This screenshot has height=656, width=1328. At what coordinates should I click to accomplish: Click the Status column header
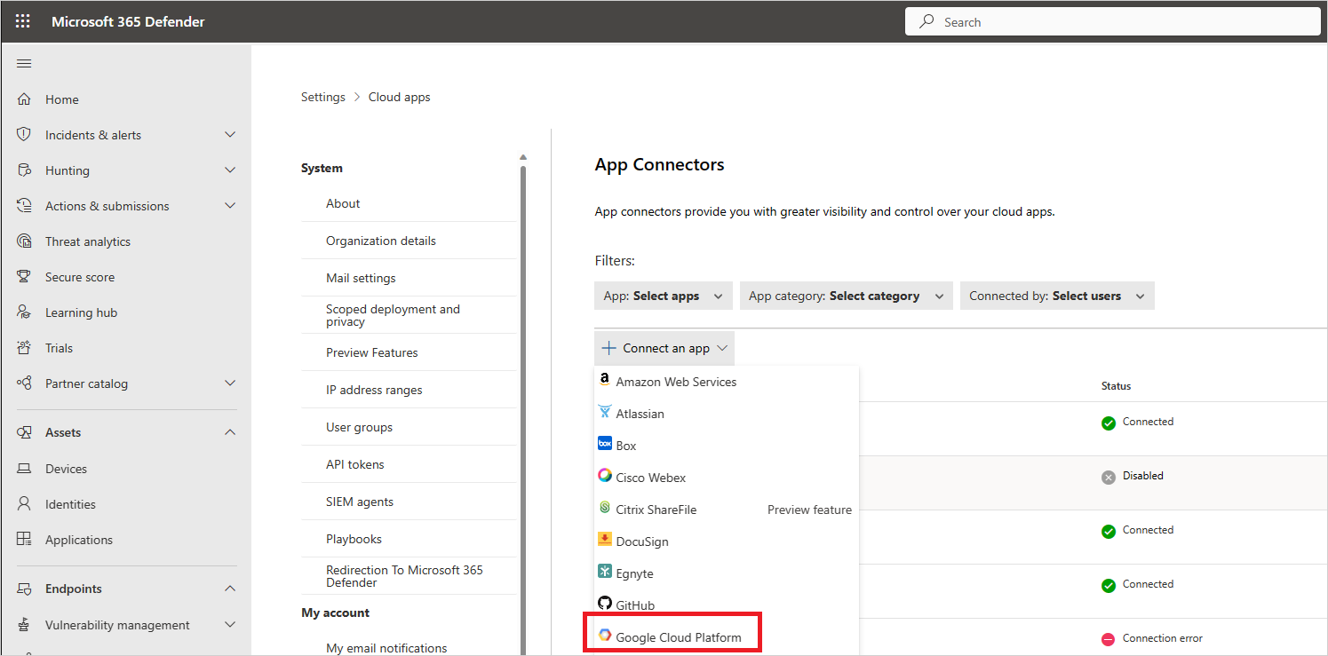1116,386
